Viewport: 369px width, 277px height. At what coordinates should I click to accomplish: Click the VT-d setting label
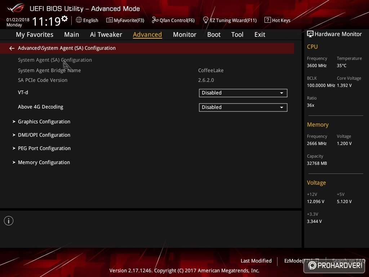23,92
